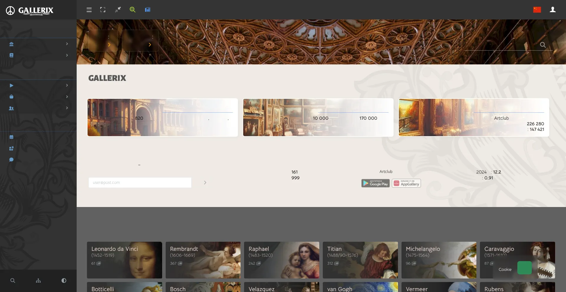
Task: Click the orange arrow in the right banner tile
Action: [x=150, y=45]
